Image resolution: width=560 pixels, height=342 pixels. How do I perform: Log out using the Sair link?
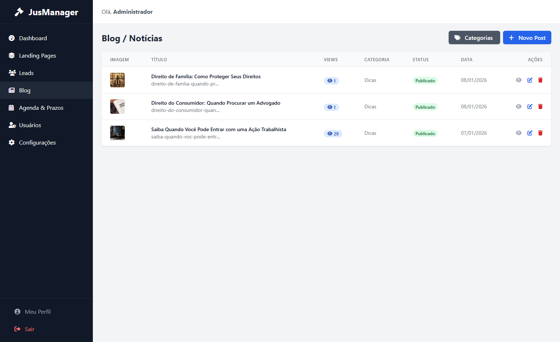(x=29, y=329)
